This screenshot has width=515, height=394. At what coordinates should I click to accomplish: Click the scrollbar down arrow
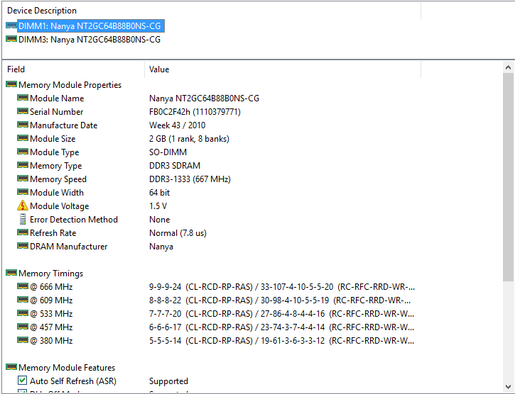click(508, 387)
